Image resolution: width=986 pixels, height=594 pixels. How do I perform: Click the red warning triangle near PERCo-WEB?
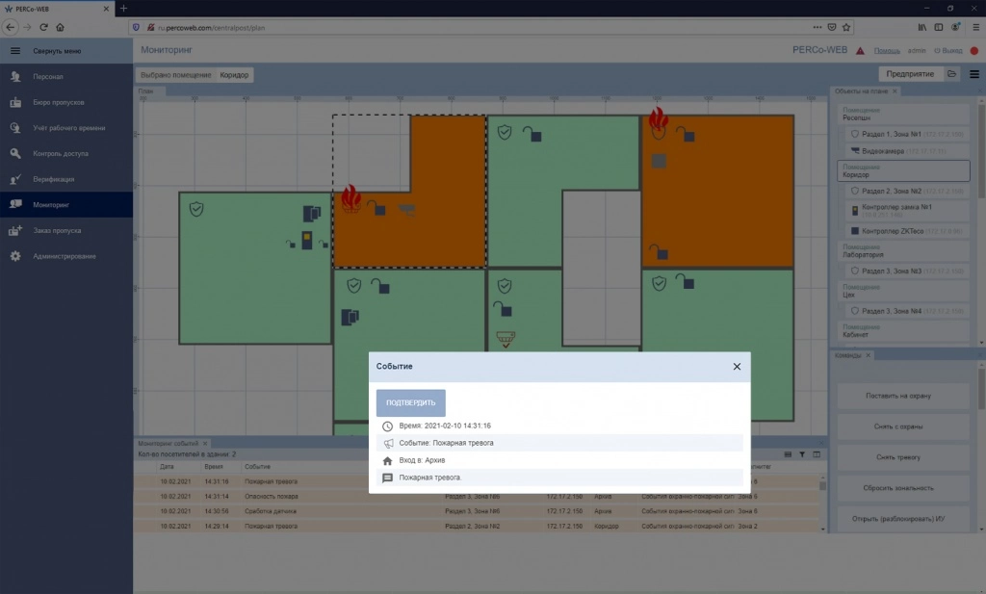click(860, 50)
